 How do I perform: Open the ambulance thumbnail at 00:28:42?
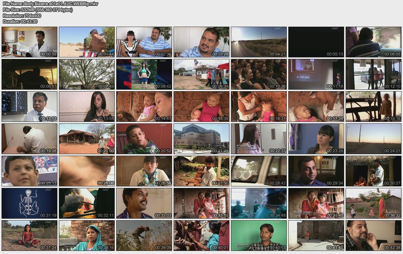click(x=259, y=171)
